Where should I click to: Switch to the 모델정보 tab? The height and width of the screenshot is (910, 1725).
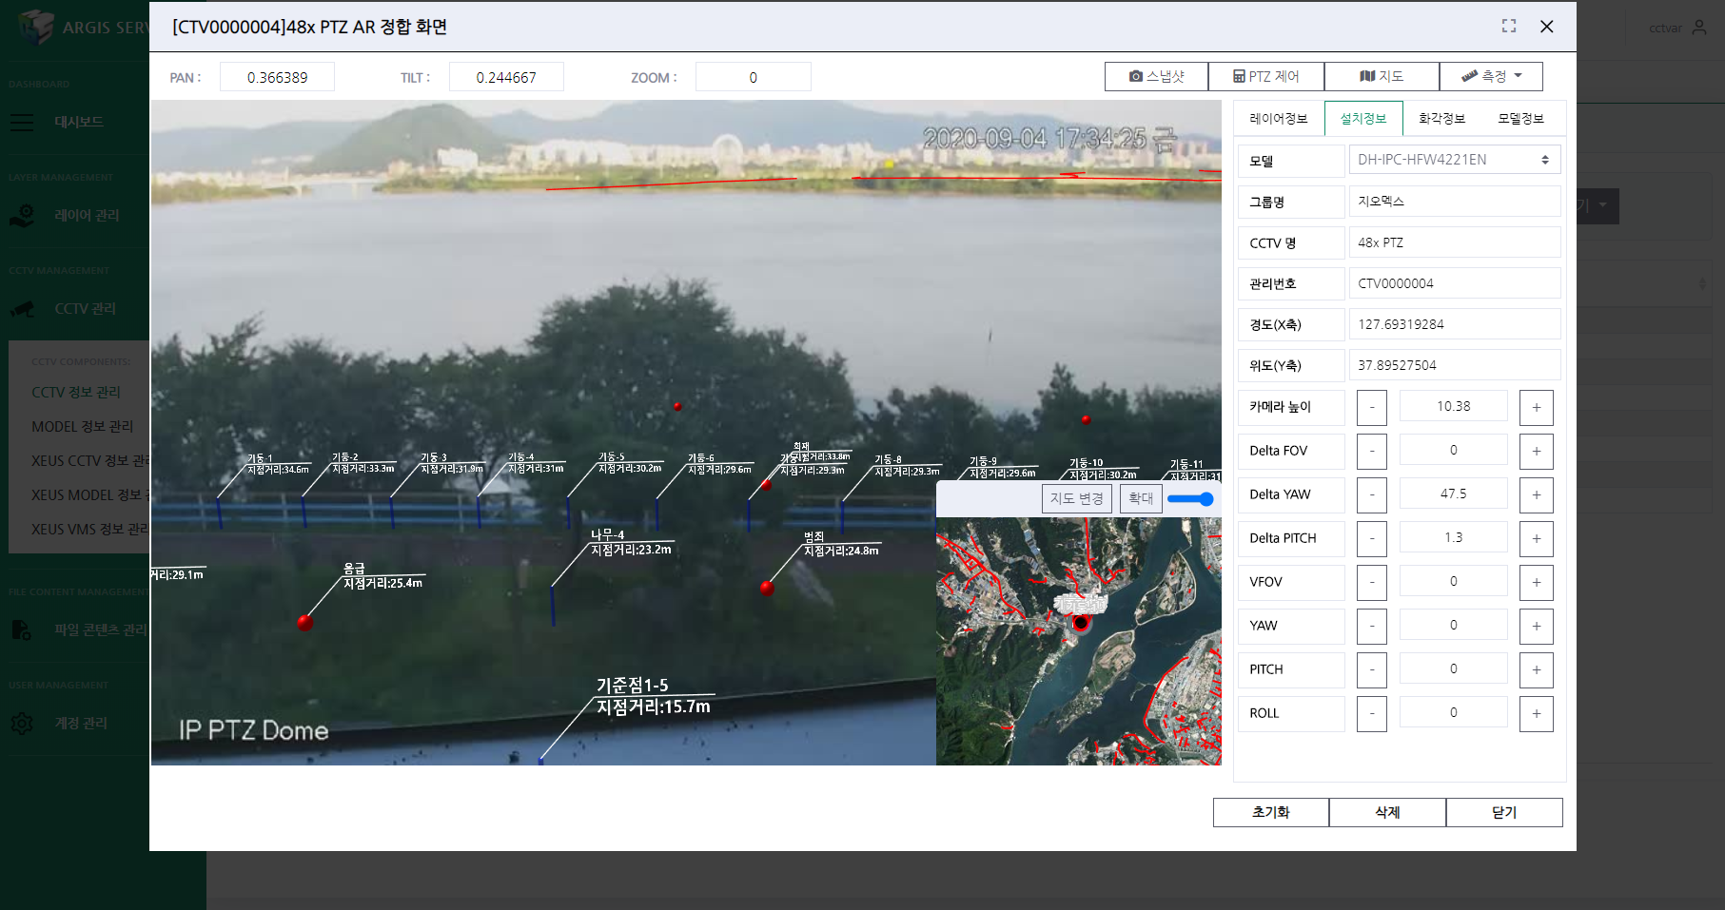(x=1520, y=119)
